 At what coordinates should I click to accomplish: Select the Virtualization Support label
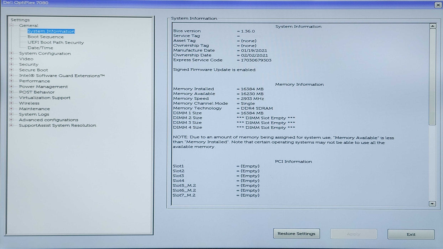[45, 98]
